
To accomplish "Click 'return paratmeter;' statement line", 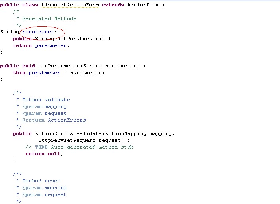I will 41,46.
